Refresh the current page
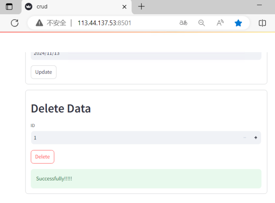Viewport: 275px width, 203px height. (15, 23)
